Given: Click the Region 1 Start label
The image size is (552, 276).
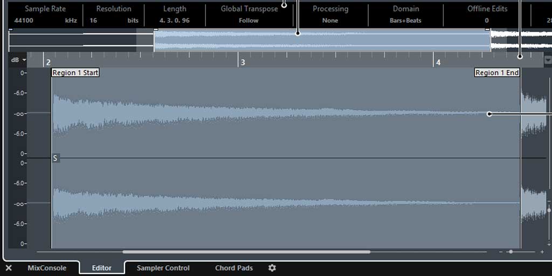Looking at the screenshot, I should 75,73.
